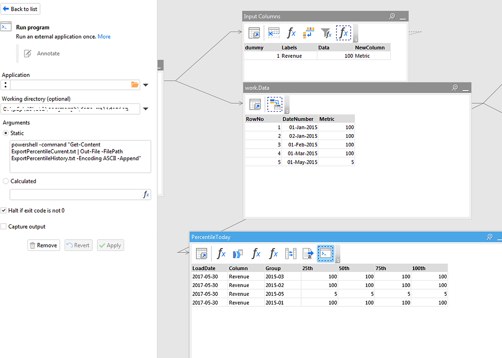This screenshot has height=358, width=502.
Task: Click the work.Data derived table icon
Action: point(255,104)
